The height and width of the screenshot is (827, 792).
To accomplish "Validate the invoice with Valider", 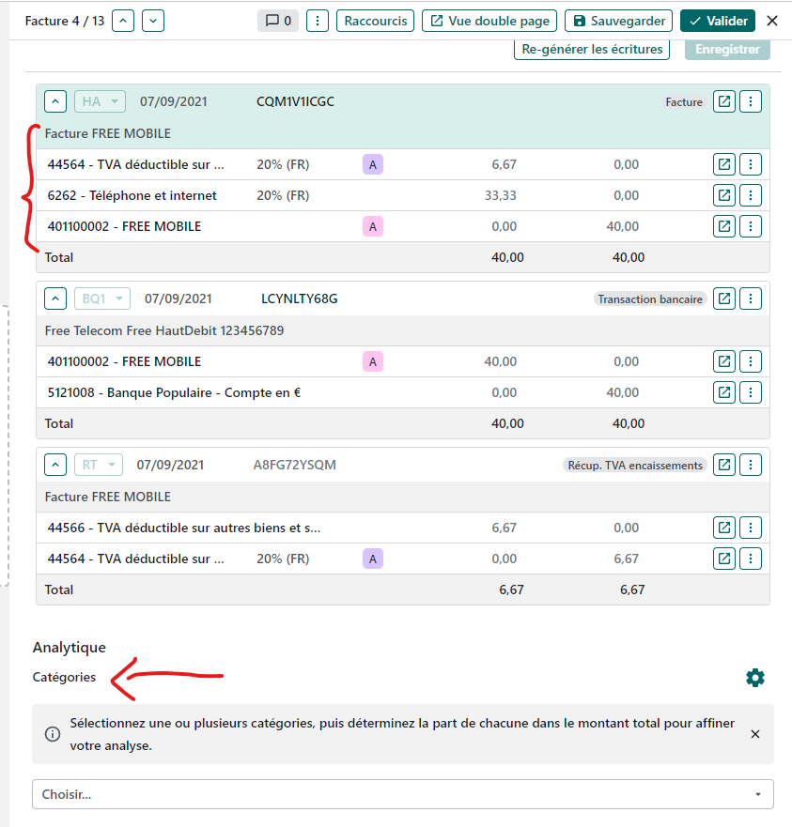I will (x=718, y=21).
